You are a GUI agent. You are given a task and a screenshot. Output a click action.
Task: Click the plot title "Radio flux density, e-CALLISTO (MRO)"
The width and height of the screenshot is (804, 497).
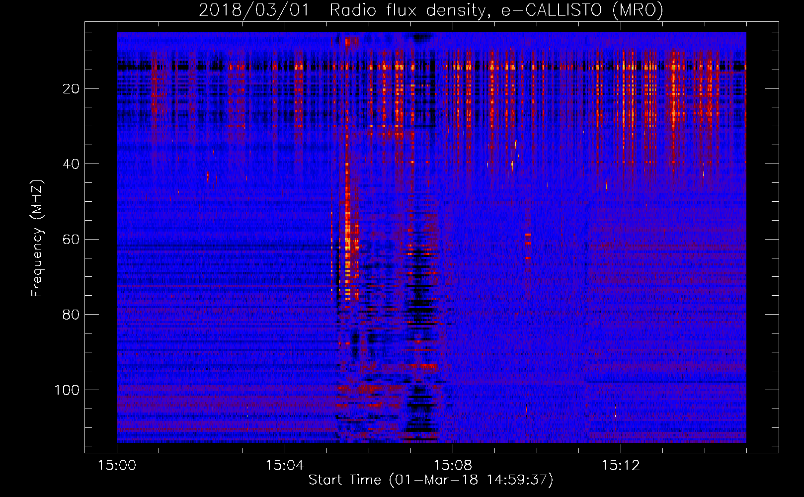(x=496, y=10)
